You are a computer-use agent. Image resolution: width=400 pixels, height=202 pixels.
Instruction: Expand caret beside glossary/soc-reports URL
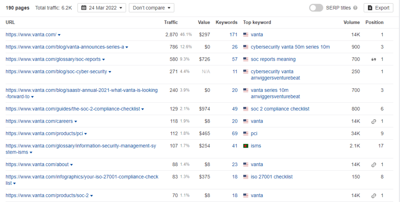point(104,60)
